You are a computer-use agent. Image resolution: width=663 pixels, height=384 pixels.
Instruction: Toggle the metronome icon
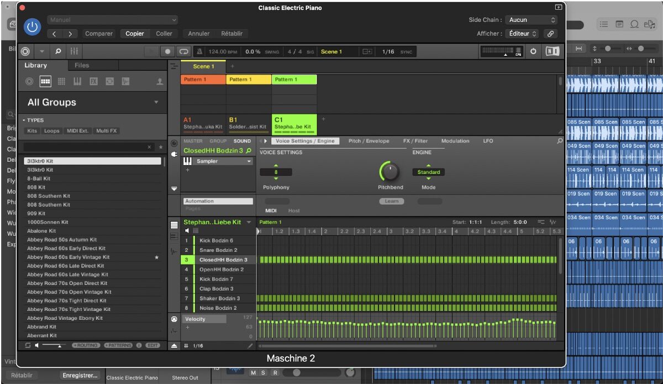(x=199, y=51)
